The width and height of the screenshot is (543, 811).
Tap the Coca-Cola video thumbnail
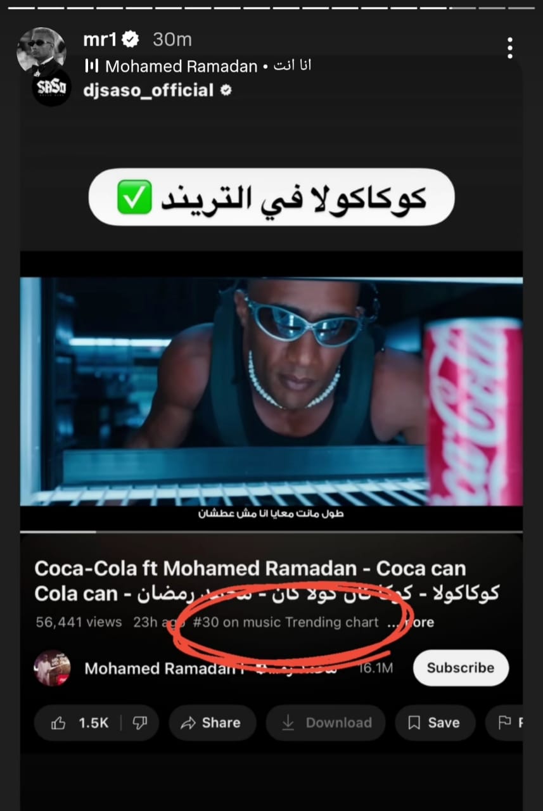[271, 391]
